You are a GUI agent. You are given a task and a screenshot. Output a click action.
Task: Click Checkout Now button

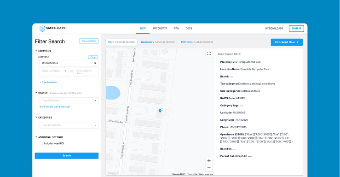click(x=287, y=42)
